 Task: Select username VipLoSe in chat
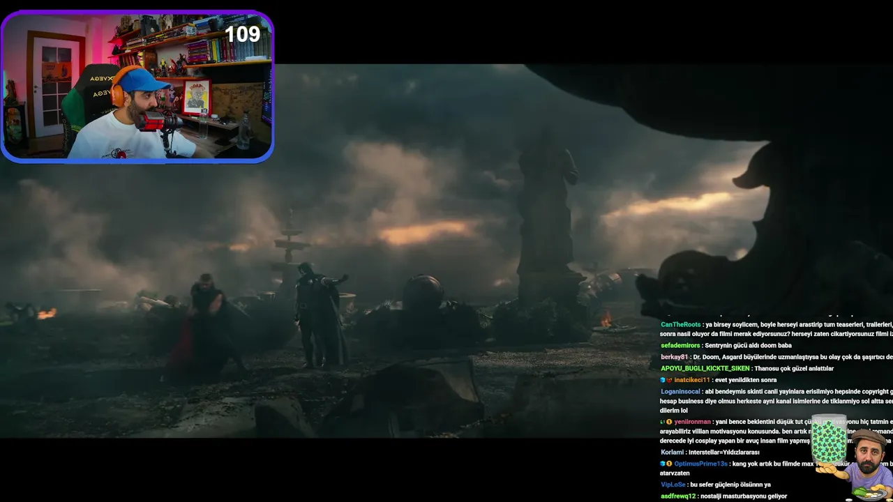coord(673,485)
